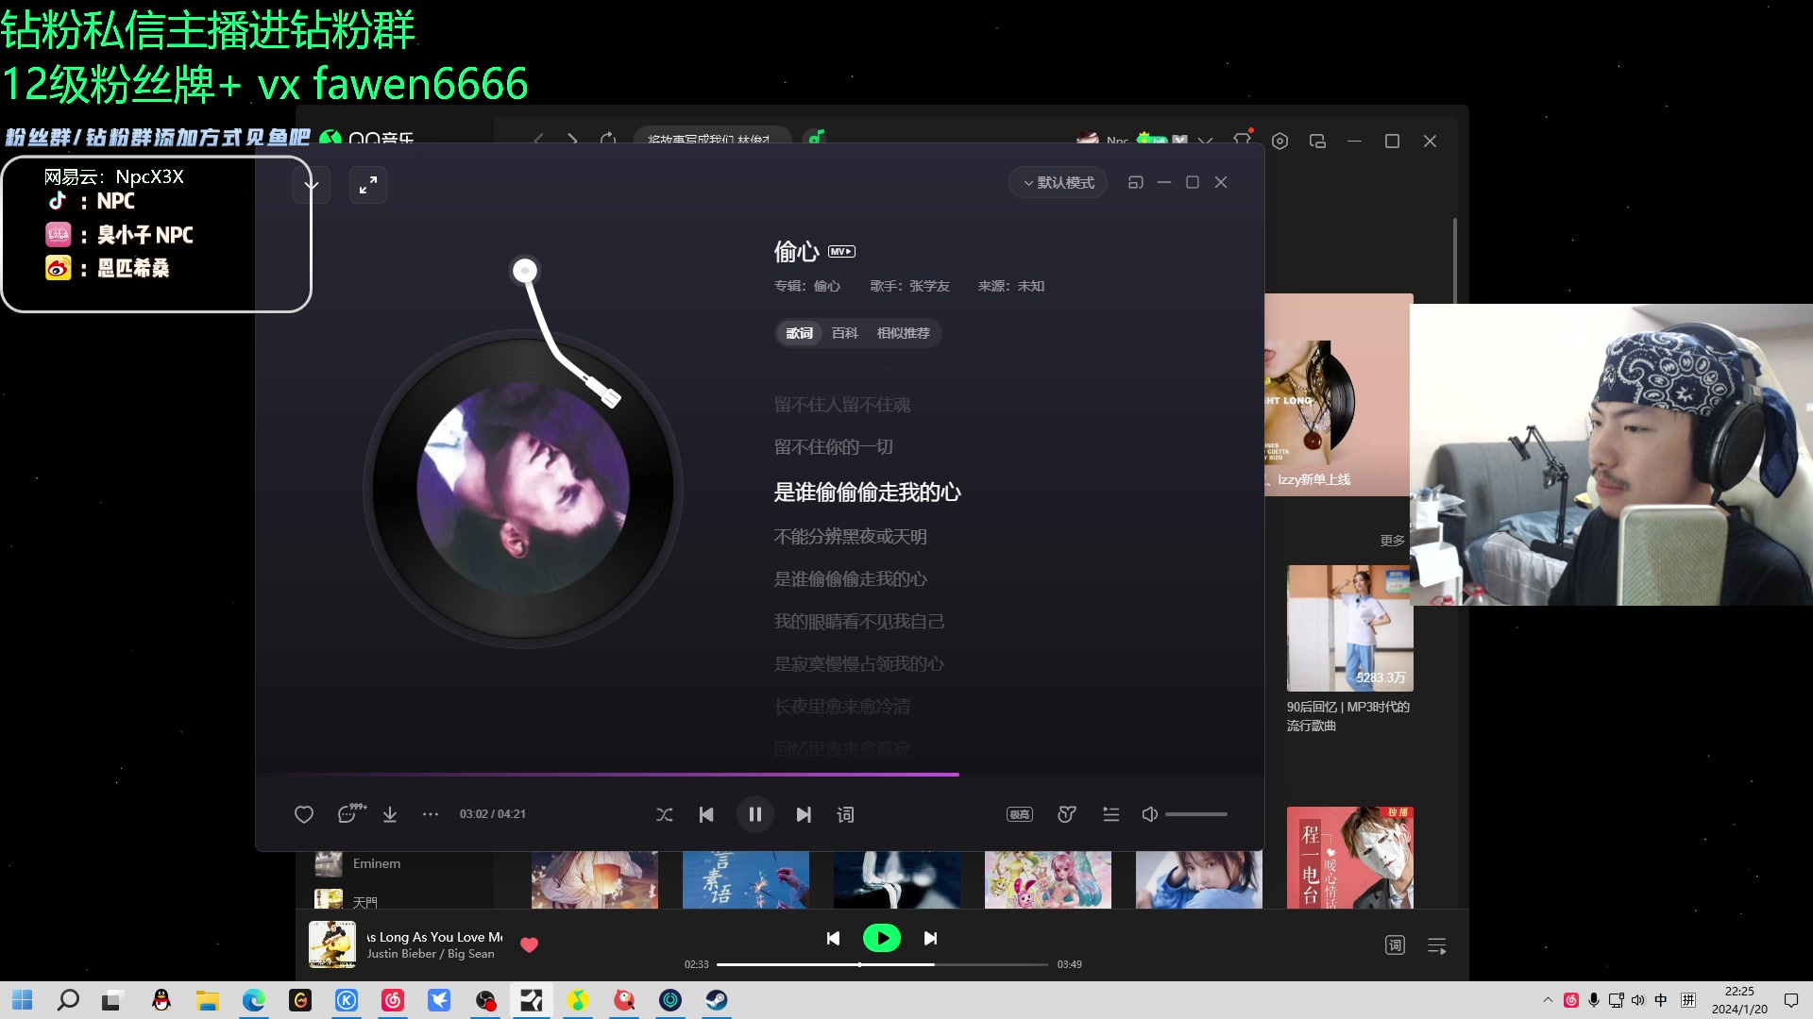This screenshot has width=1813, height=1019.
Task: Click the spinning vinyl album cover
Action: (x=523, y=489)
